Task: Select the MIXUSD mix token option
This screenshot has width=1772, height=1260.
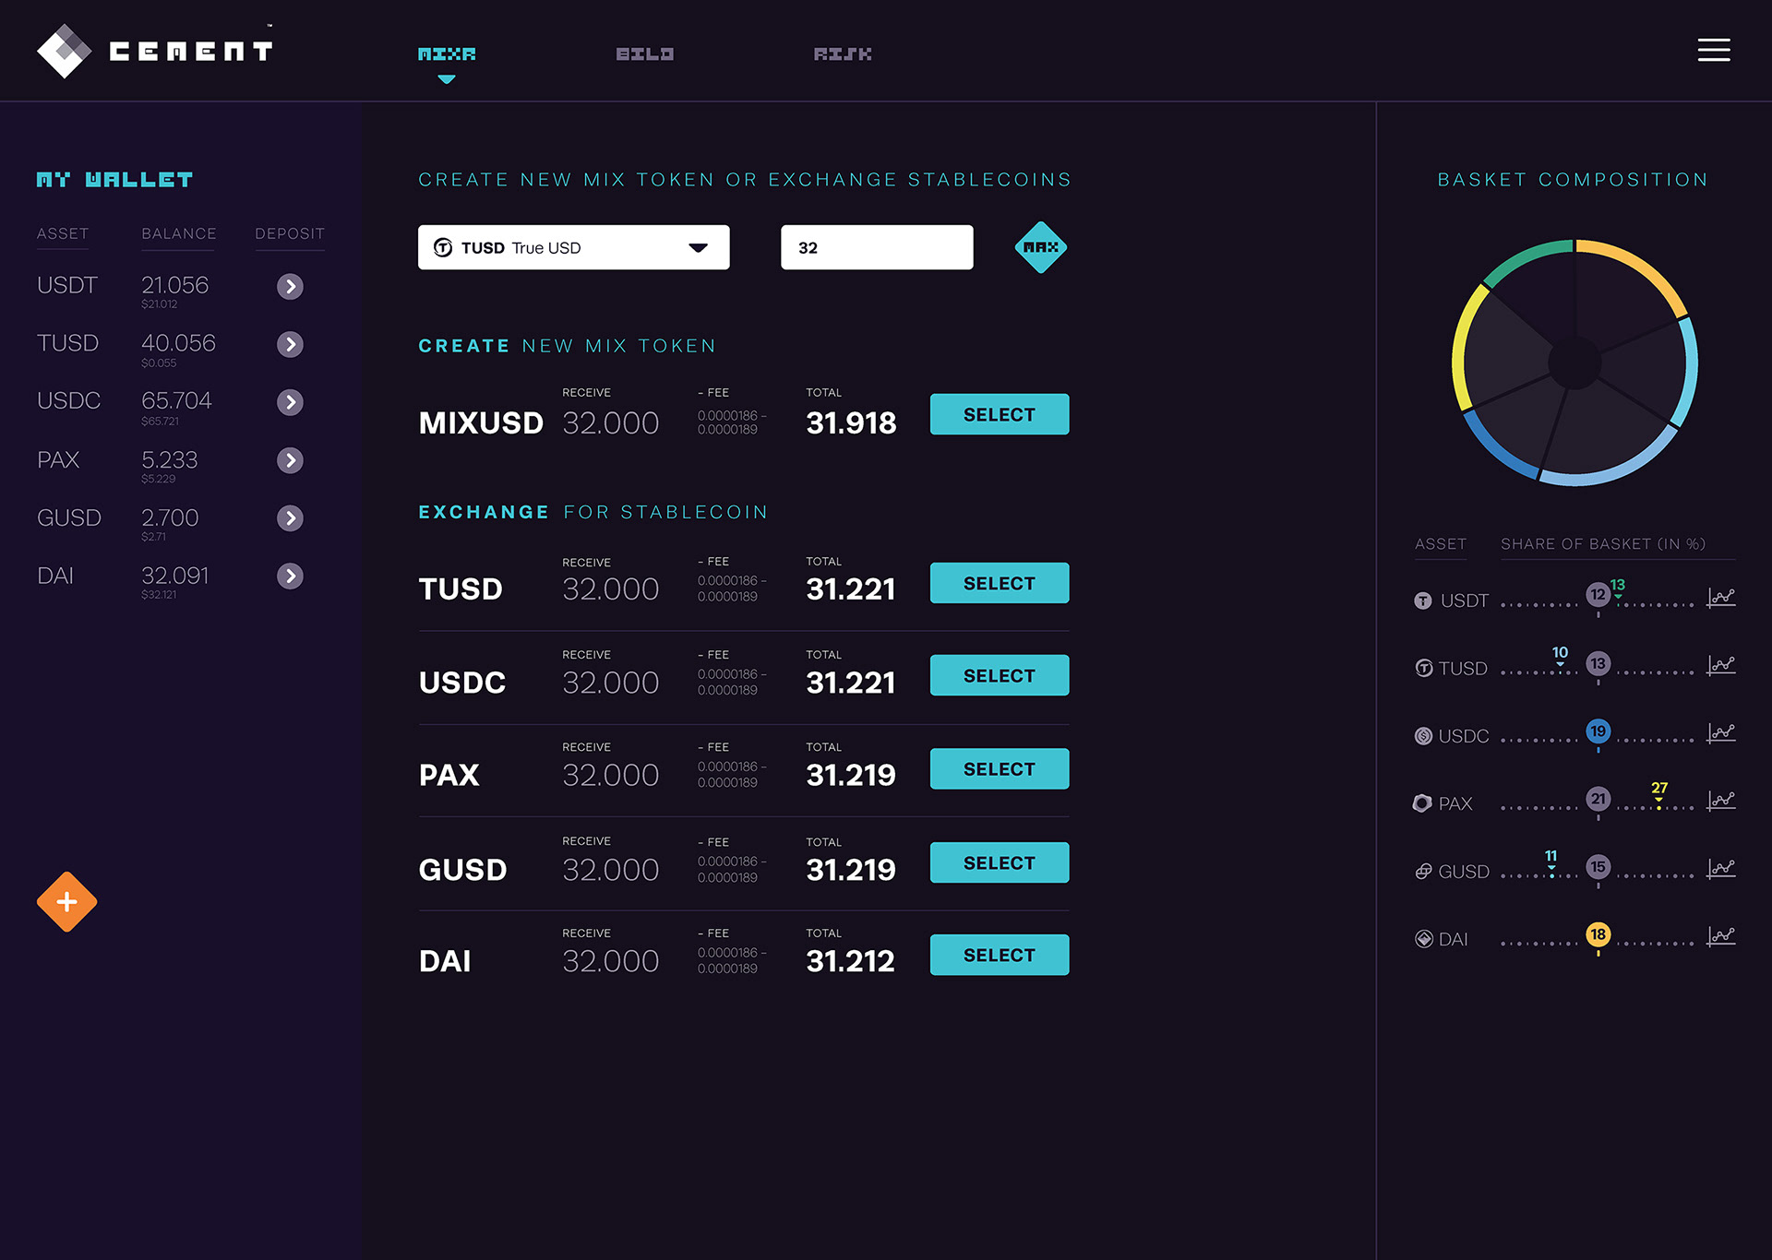Action: pos(999,414)
